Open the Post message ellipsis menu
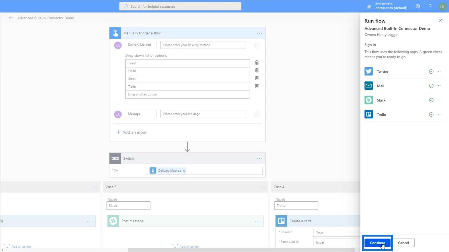The image size is (449, 252). [258, 221]
